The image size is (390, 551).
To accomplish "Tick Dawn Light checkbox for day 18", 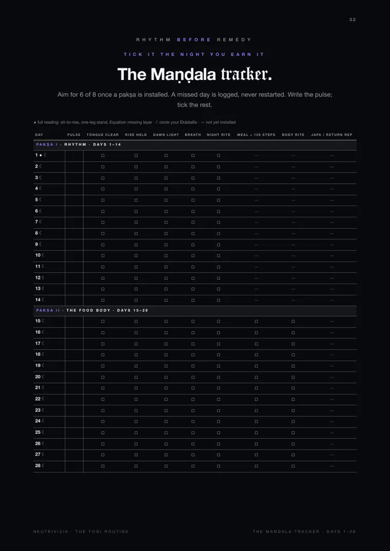I will click(x=166, y=355).
